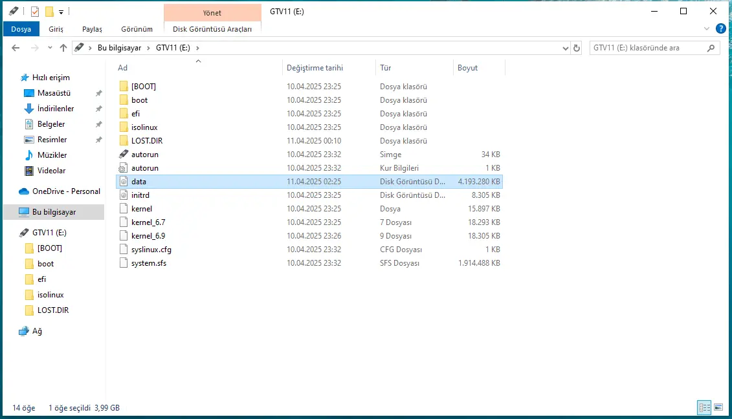Go forward with the forward arrow
The height and width of the screenshot is (419, 732).
(x=34, y=48)
